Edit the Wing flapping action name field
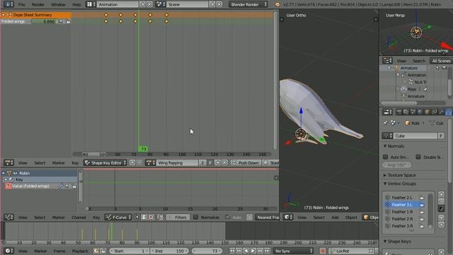 177,163
